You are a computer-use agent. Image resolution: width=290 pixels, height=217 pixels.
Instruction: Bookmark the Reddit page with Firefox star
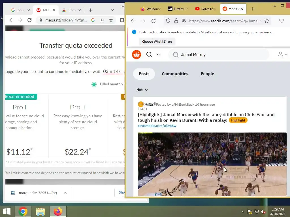coord(267,21)
